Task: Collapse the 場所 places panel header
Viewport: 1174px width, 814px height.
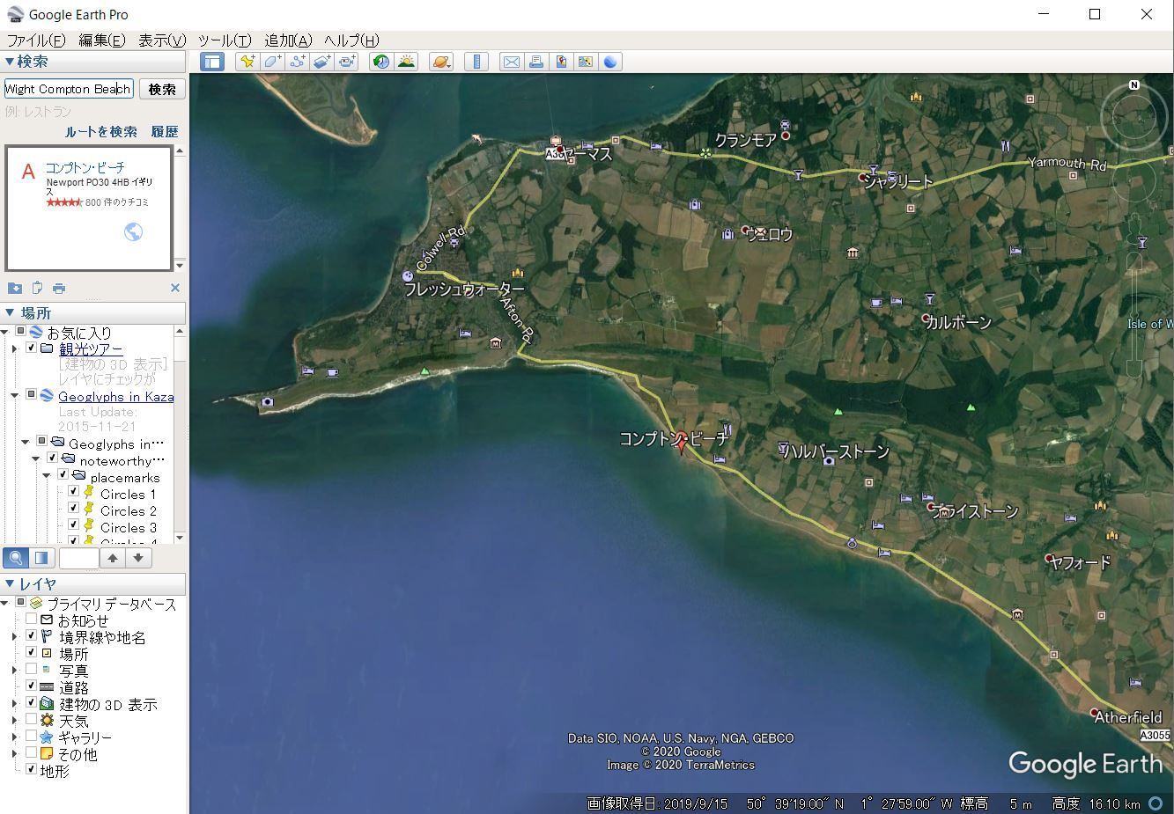Action: [x=92, y=313]
